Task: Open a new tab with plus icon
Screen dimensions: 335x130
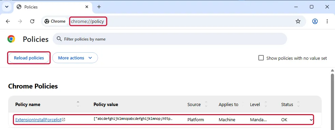Action: click(99, 7)
